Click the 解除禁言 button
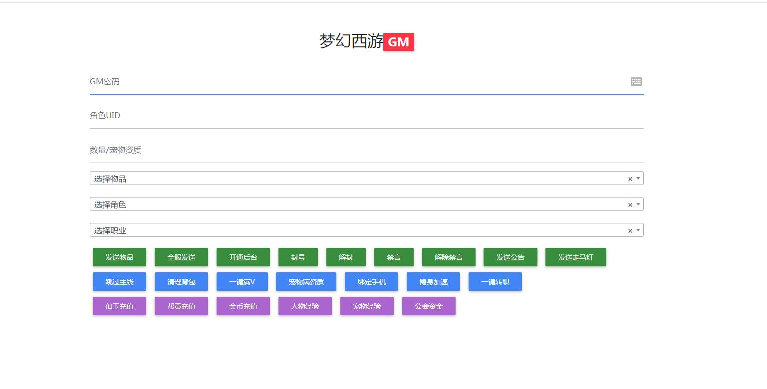This screenshot has width=767, height=389. [x=449, y=257]
